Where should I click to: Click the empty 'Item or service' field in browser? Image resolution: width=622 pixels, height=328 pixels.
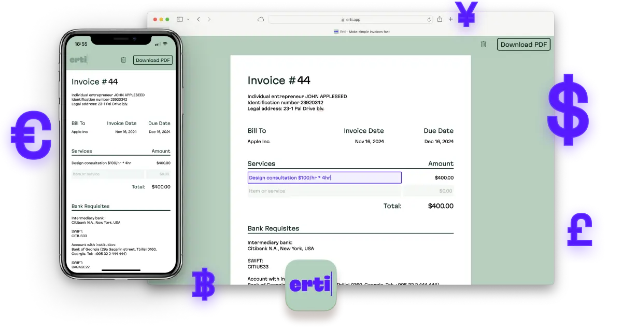coord(324,191)
